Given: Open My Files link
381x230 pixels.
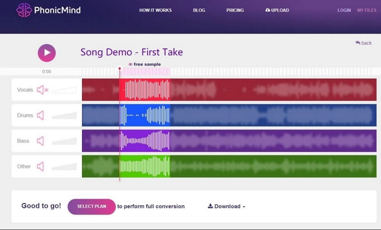Looking at the screenshot, I should coord(366,10).
